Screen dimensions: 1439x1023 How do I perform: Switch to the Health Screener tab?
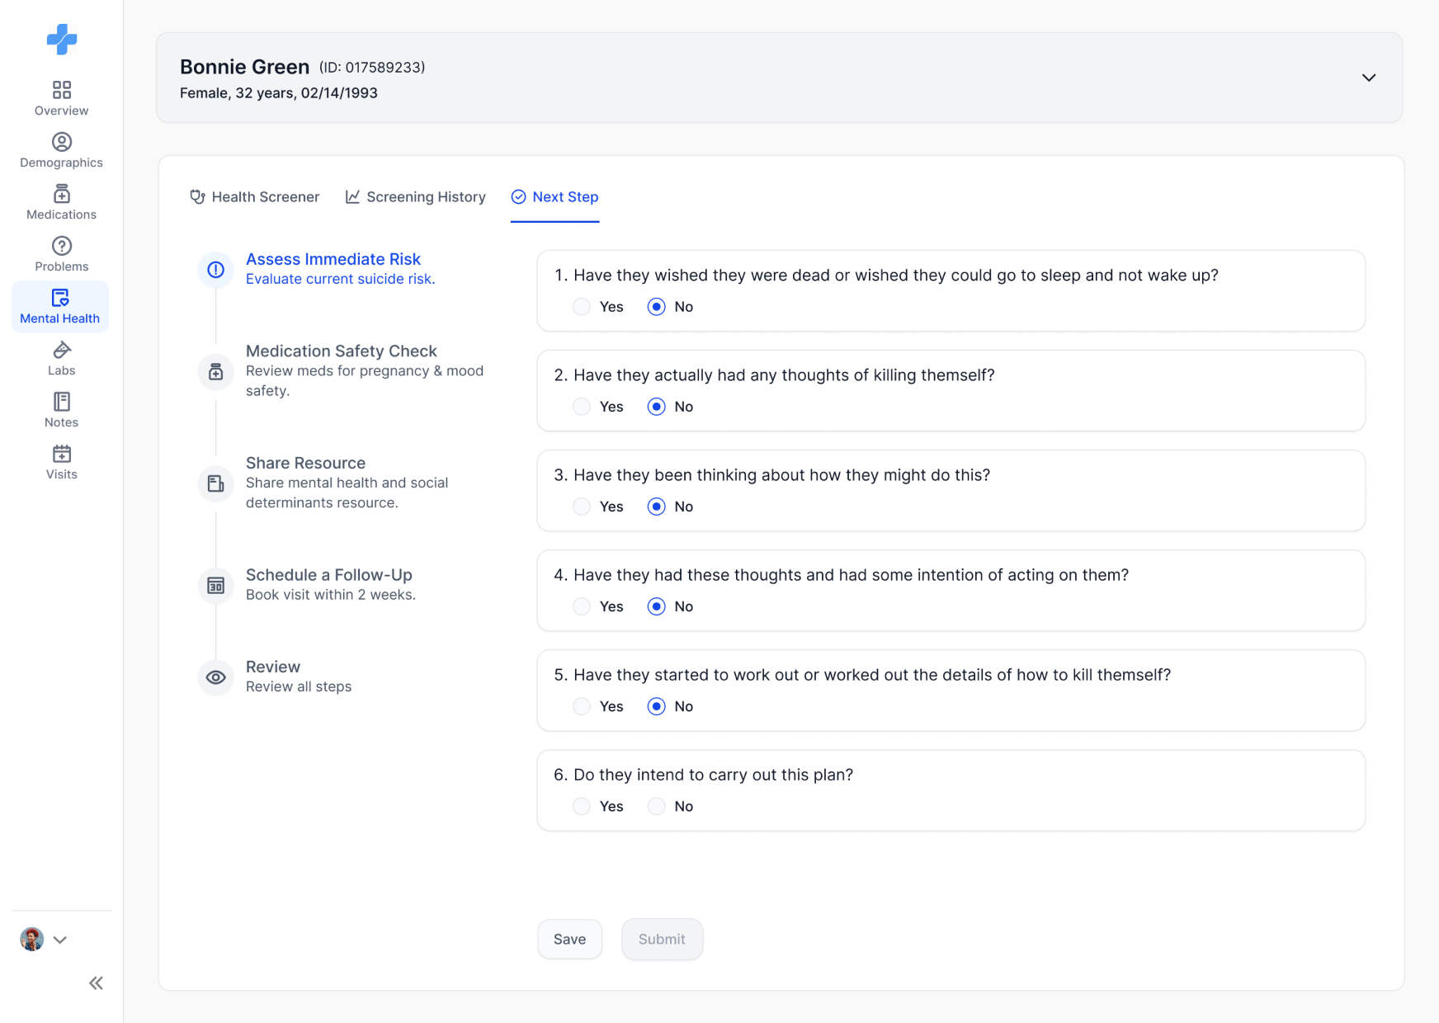pyautogui.click(x=254, y=197)
